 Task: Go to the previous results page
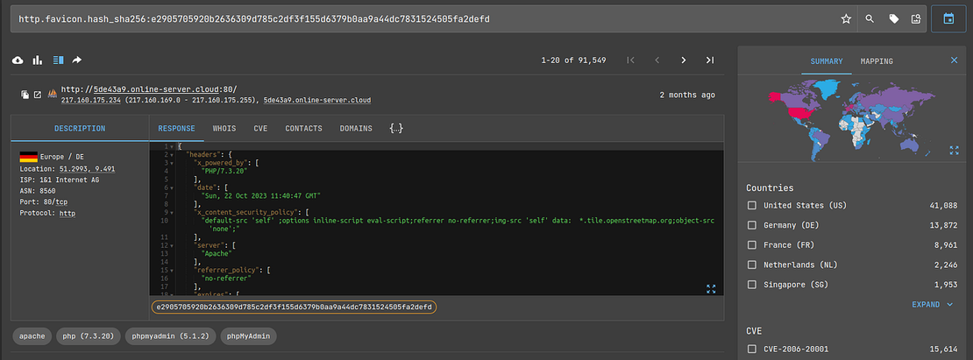click(657, 60)
